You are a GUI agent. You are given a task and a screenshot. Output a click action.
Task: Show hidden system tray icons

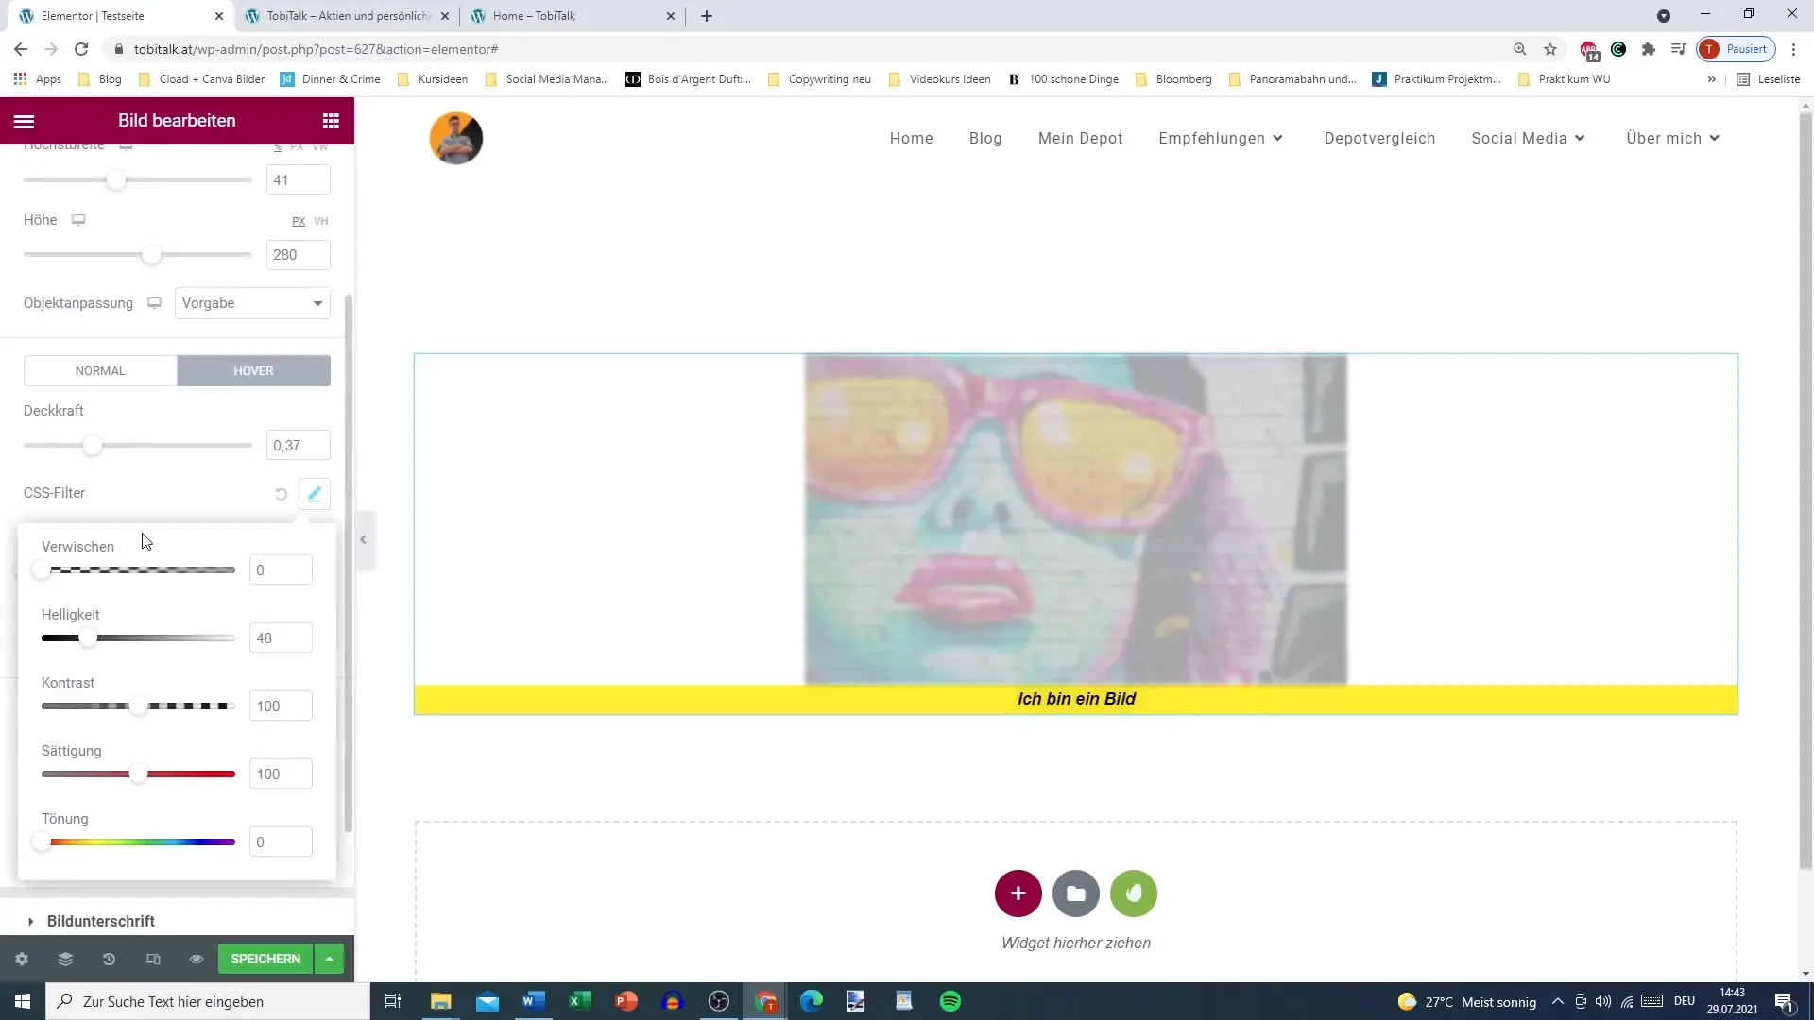1558,1001
